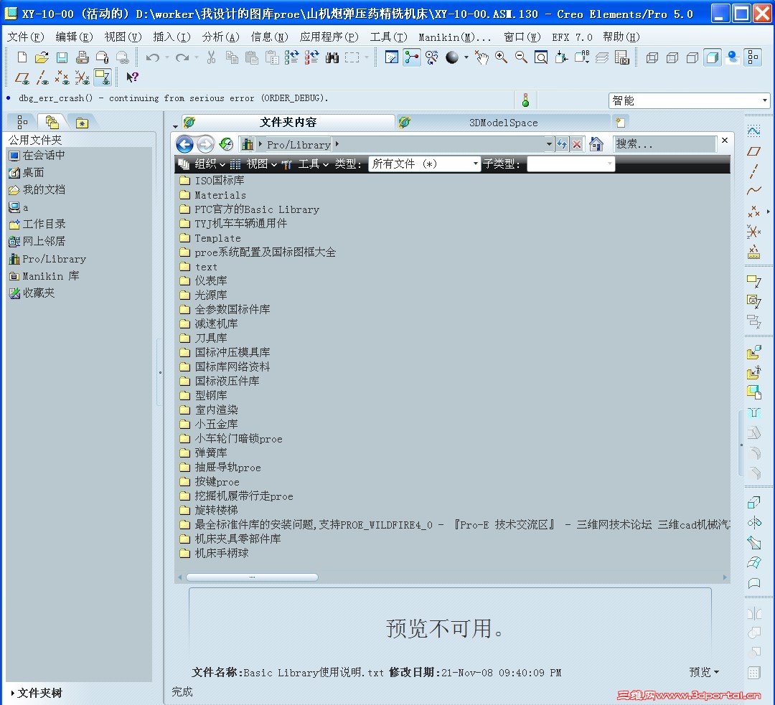Viewport: 775px width, 705px height.
Task: Toggle datum points display
Action: (x=62, y=77)
